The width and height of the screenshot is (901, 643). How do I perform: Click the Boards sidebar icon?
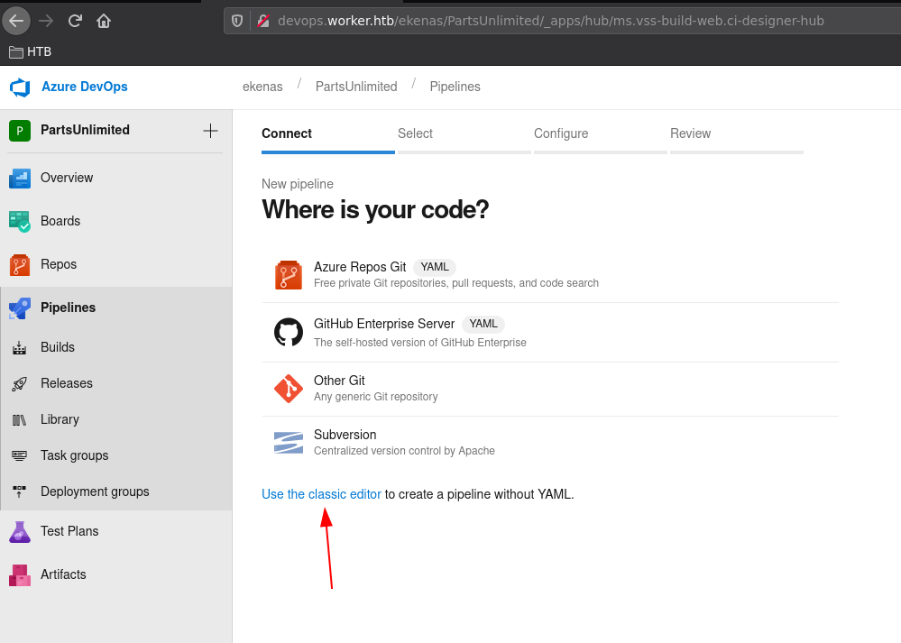(20, 221)
